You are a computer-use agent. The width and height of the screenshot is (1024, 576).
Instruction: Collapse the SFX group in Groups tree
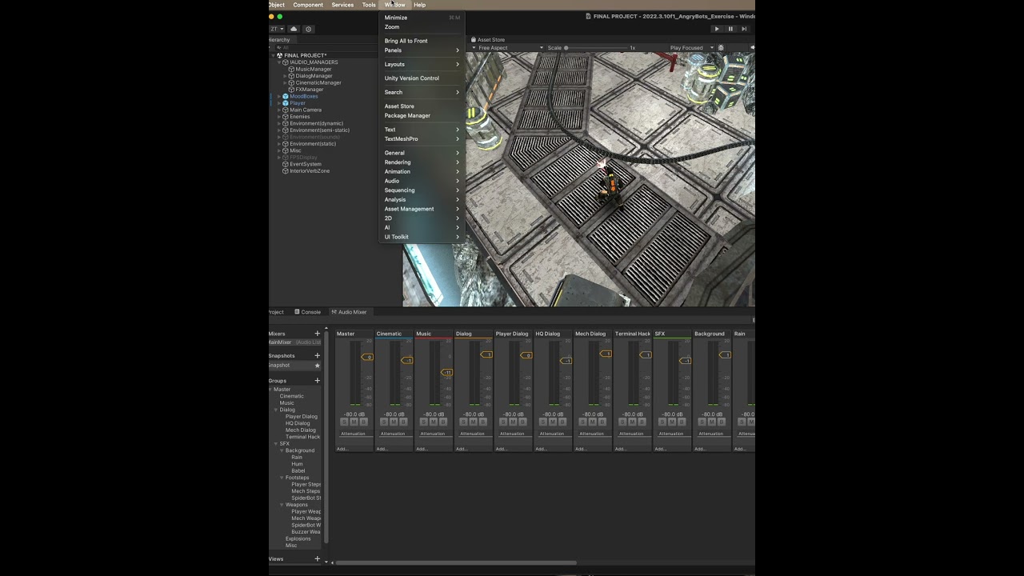point(276,444)
